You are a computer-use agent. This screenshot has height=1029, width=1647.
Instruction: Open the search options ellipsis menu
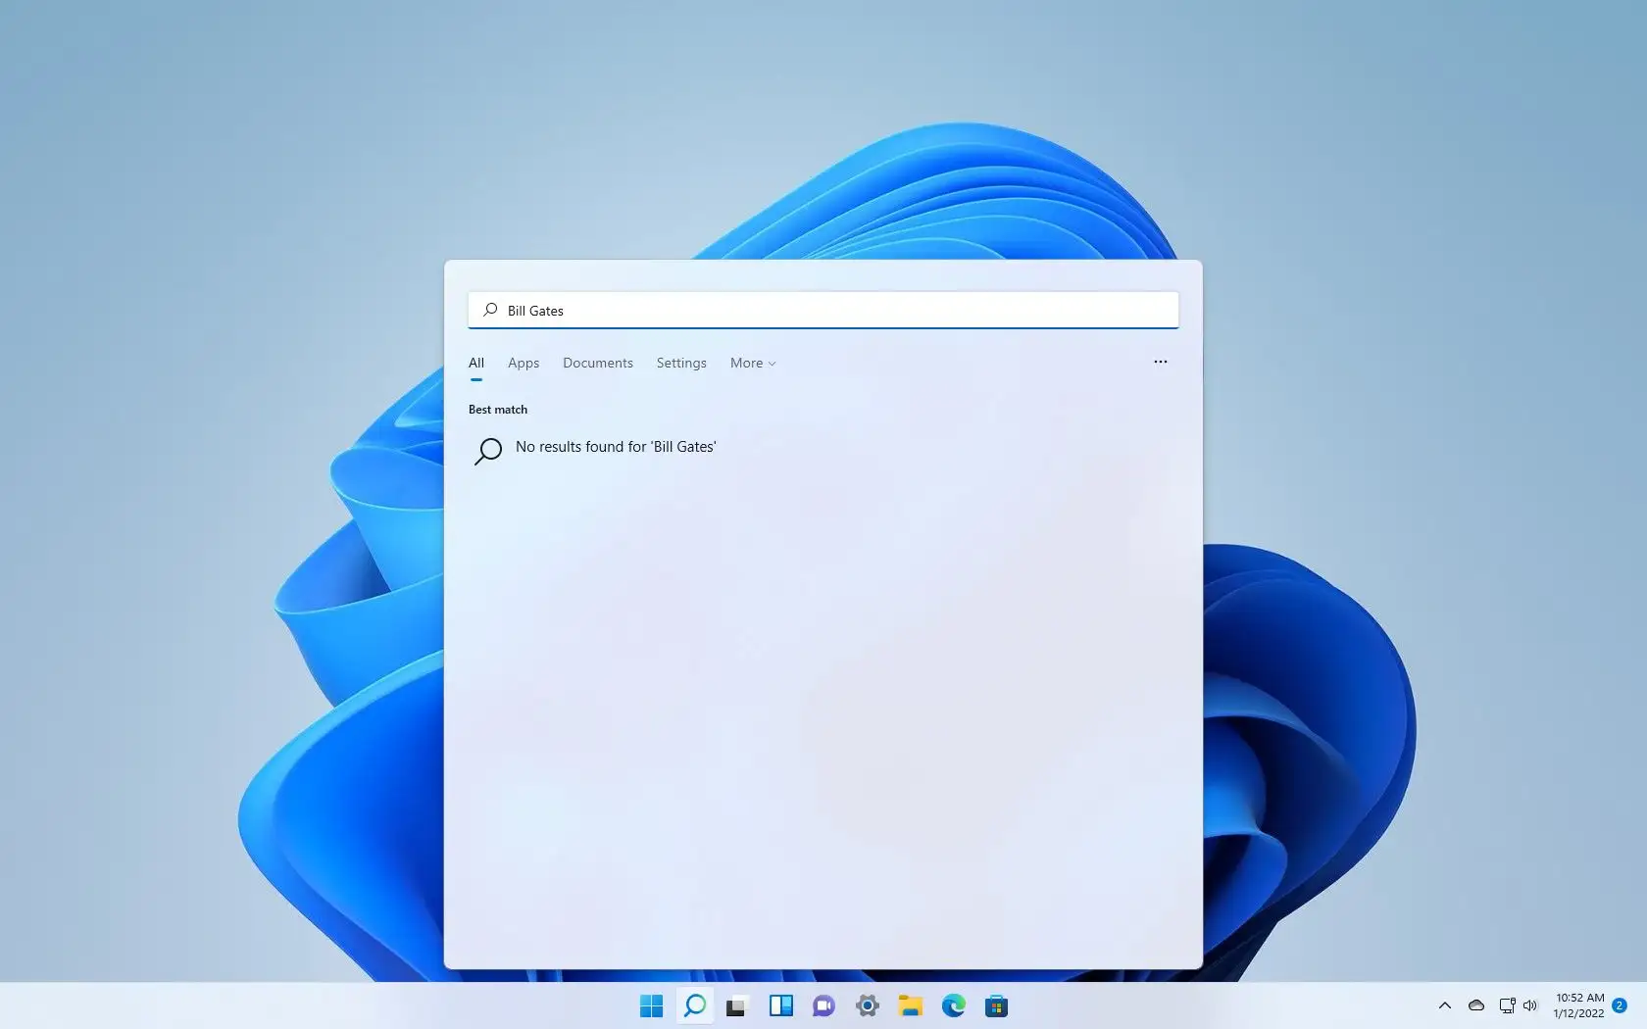[1161, 362]
